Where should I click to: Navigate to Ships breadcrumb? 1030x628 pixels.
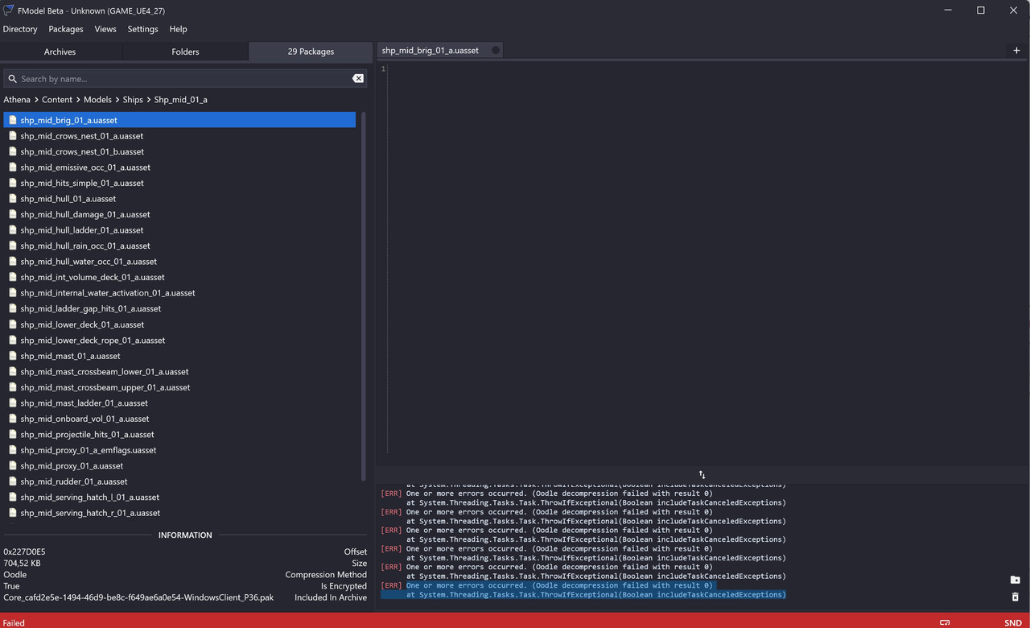click(133, 100)
